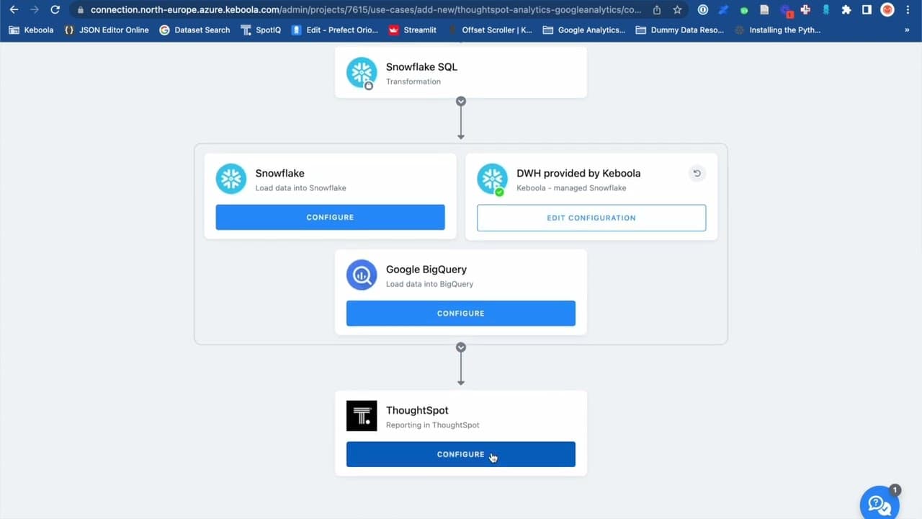Click the teal figure extension icon
The image size is (922, 519).
point(825,10)
